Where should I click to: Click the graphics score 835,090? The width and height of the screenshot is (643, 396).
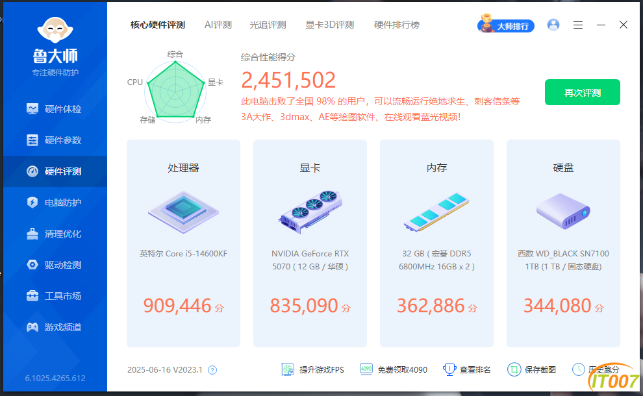point(304,306)
